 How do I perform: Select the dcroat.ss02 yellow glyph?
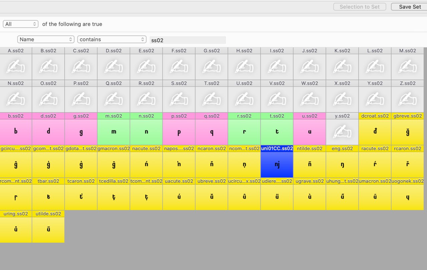point(375,132)
